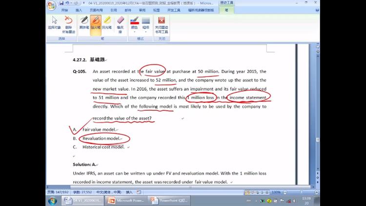This screenshot has height=206, width=366.
Task: Click the Zoom Out minus button
Action: (285, 192)
